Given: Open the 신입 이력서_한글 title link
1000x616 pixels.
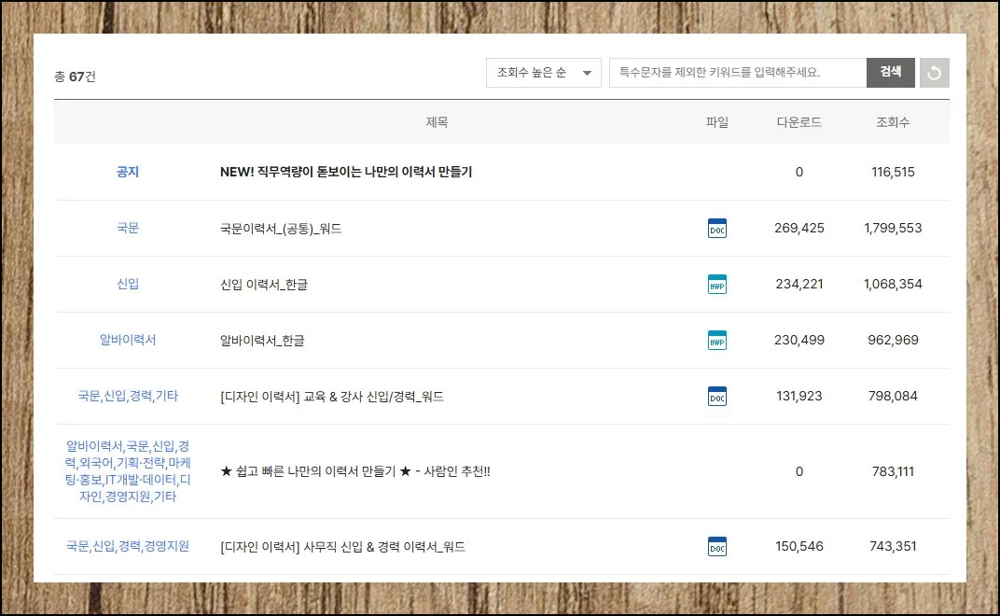Looking at the screenshot, I should pyautogui.click(x=264, y=284).
